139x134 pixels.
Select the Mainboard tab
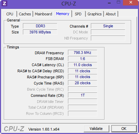(43, 14)
